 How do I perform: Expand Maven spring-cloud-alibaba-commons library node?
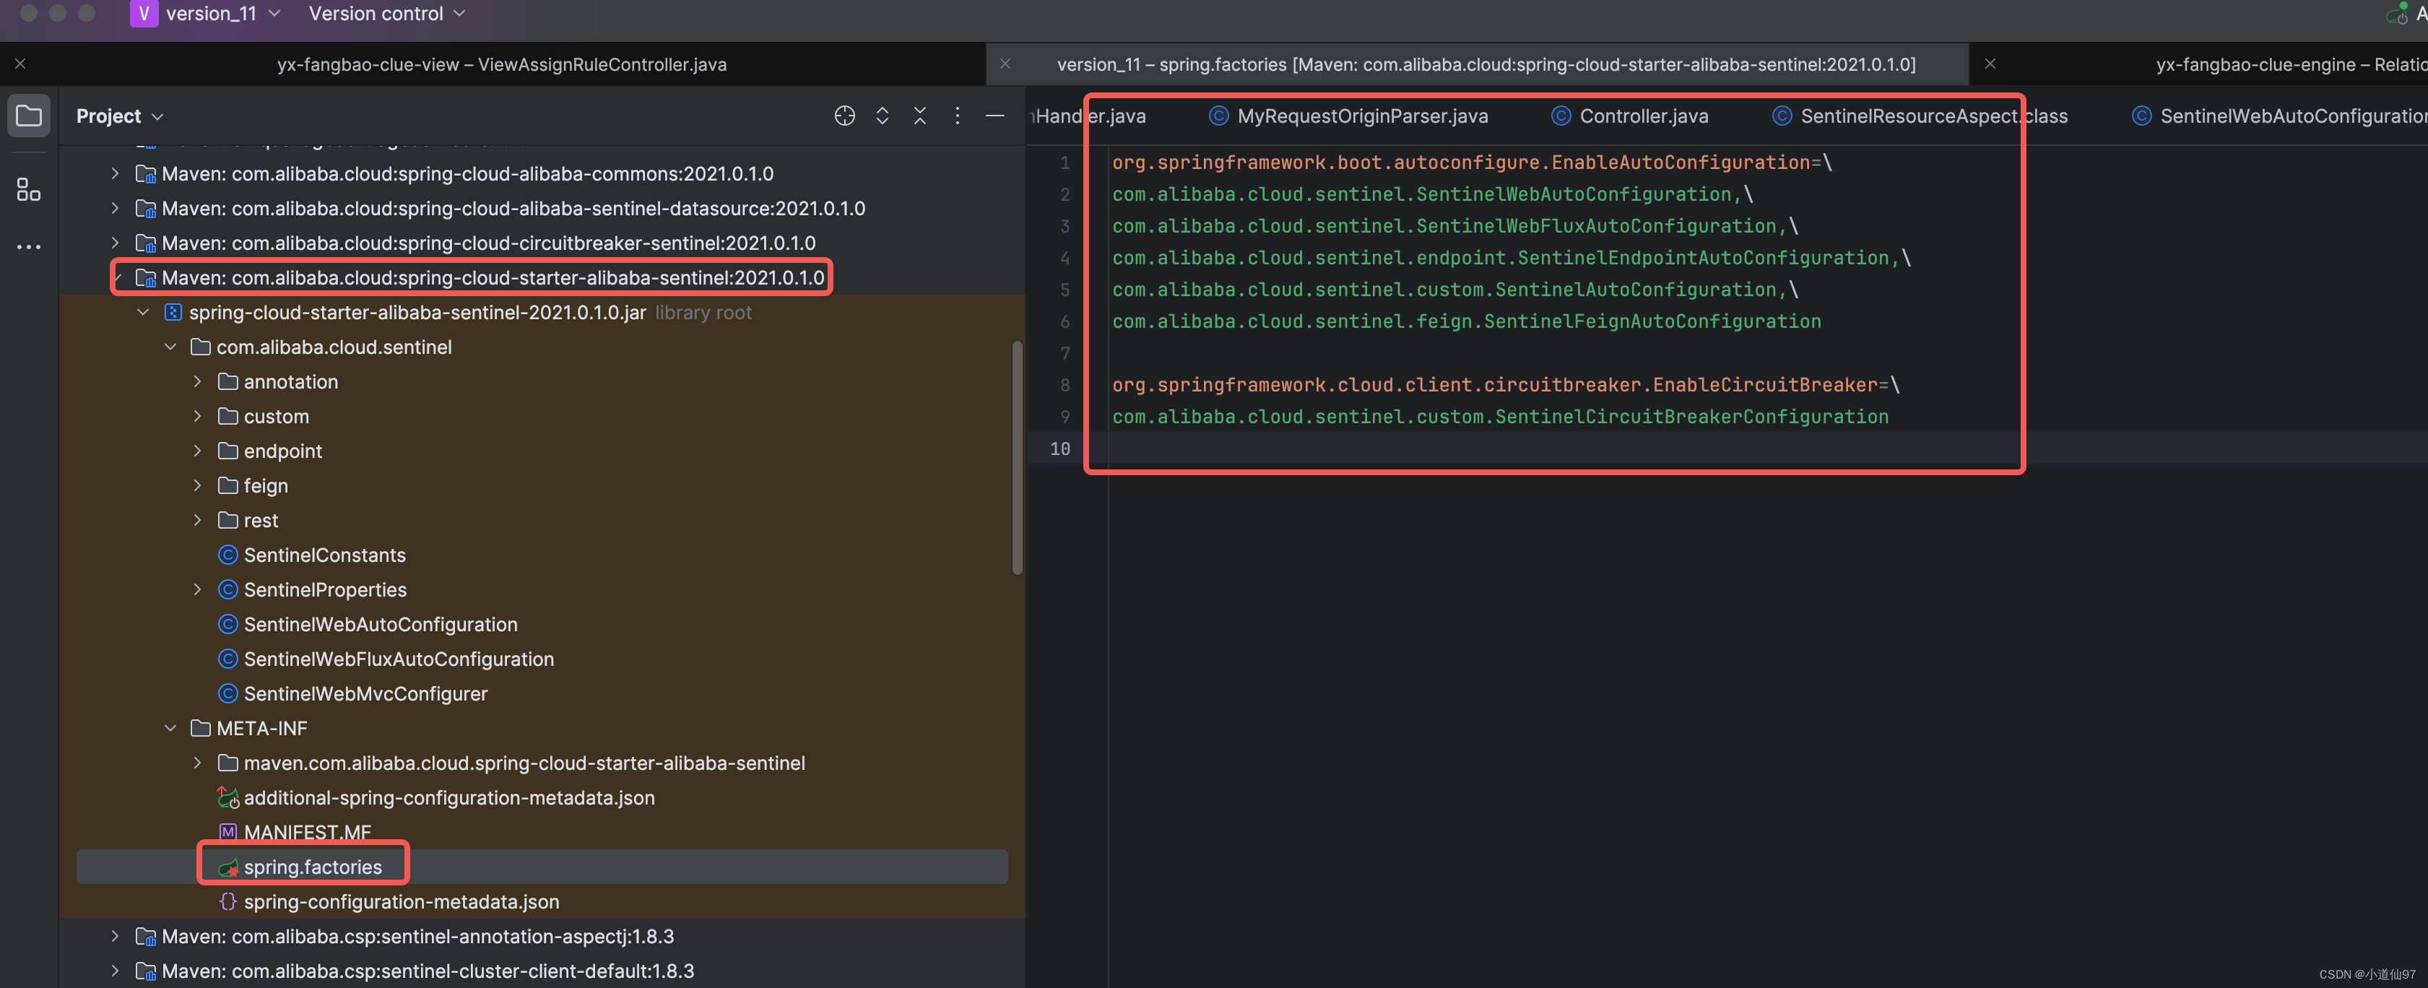(115, 173)
